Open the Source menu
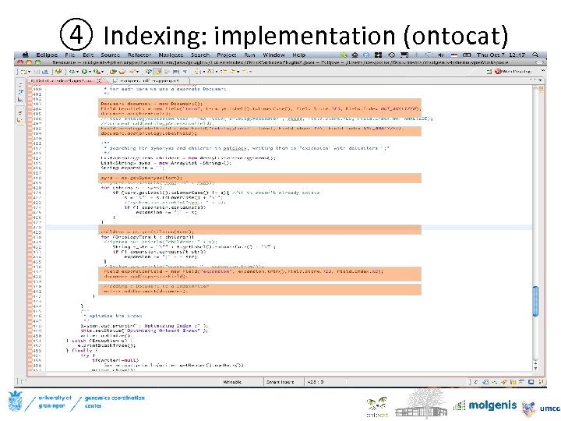 coord(110,55)
